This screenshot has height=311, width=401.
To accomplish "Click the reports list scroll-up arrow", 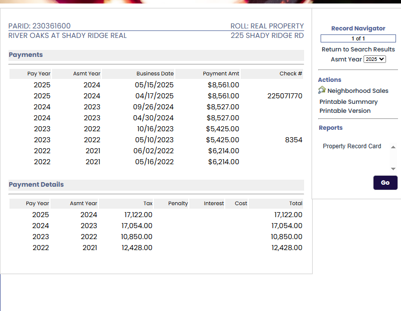I will coord(393,147).
